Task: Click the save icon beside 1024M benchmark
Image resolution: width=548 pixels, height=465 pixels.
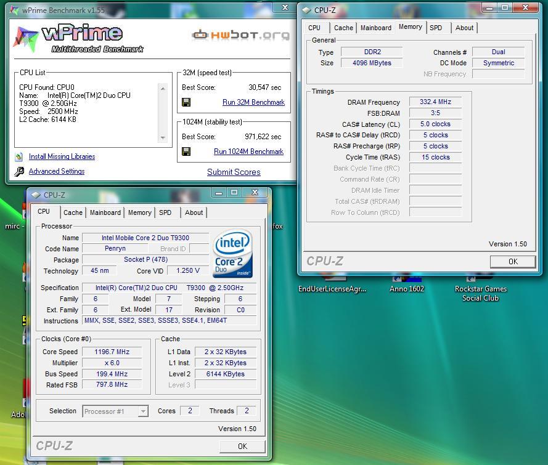Action: [x=186, y=151]
